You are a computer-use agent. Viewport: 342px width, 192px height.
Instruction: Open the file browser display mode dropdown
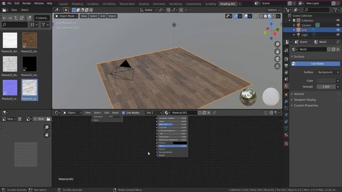click(34, 25)
